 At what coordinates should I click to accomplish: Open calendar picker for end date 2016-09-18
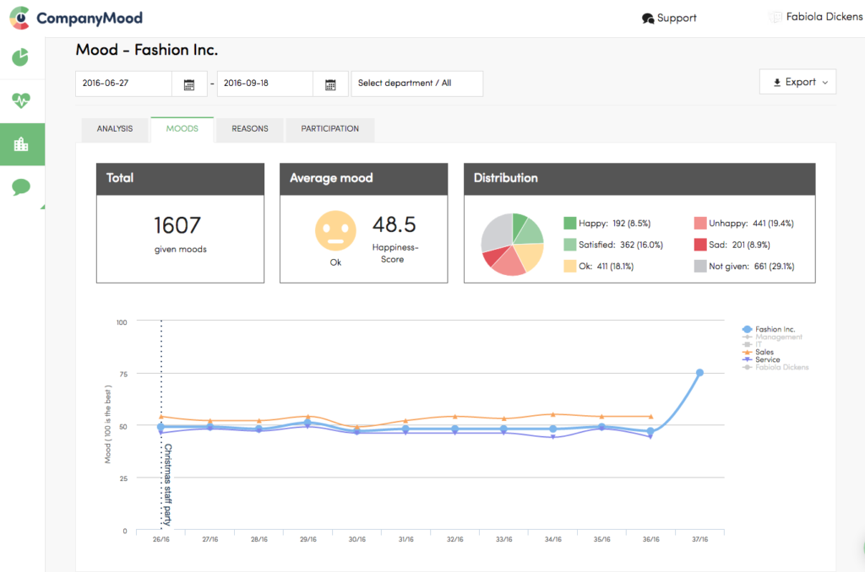[330, 84]
